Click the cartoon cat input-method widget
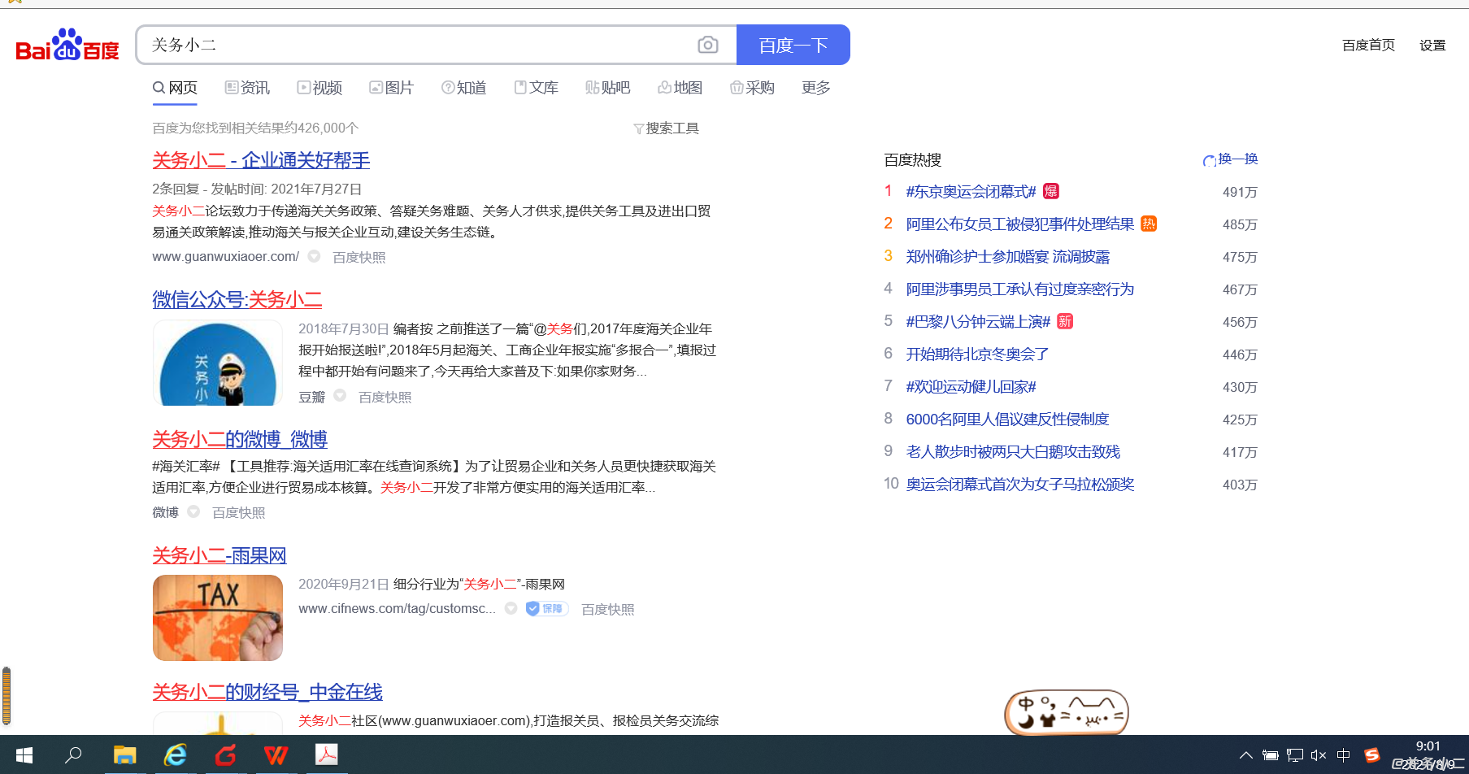Image resolution: width=1469 pixels, height=774 pixels. coord(1067,712)
